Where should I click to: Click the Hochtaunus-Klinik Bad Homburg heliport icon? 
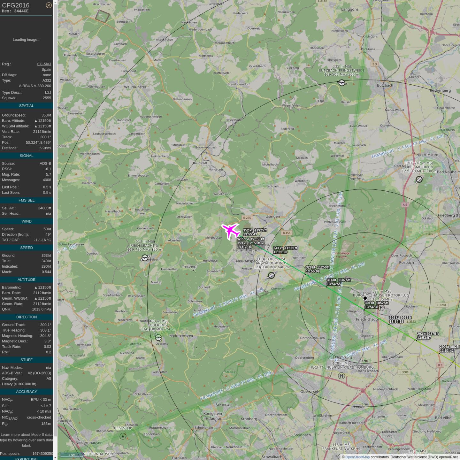[341, 376]
